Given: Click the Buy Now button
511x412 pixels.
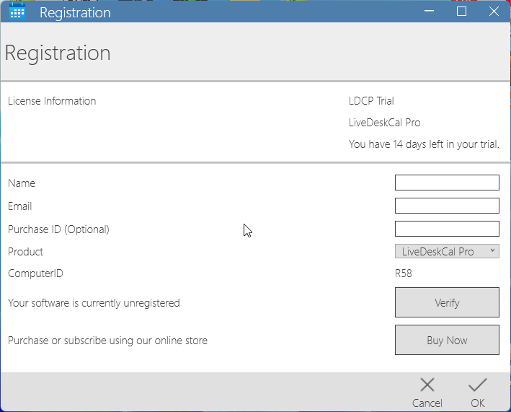Looking at the screenshot, I should [x=447, y=340].
